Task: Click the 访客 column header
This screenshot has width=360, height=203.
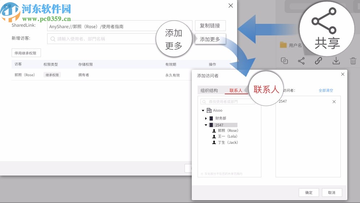Action: pyautogui.click(x=18, y=64)
